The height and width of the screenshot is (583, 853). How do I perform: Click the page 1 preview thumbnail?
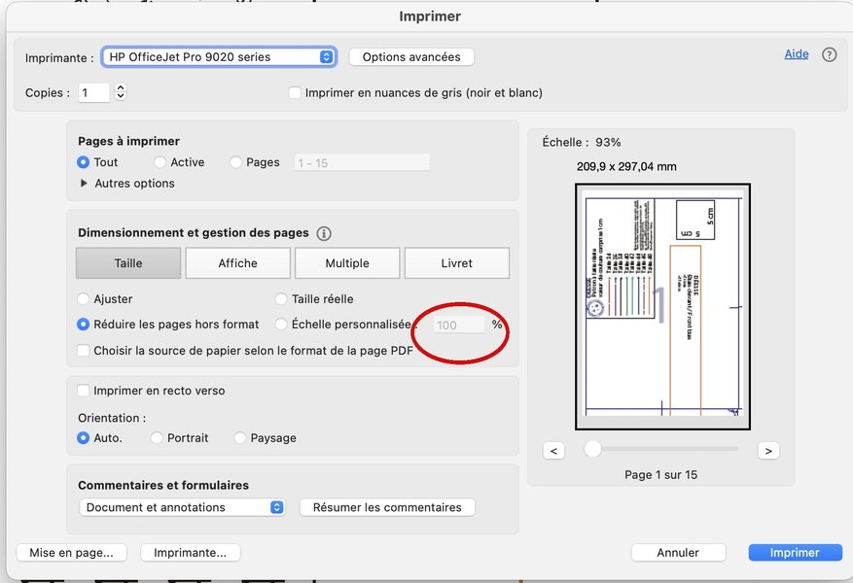coord(662,306)
